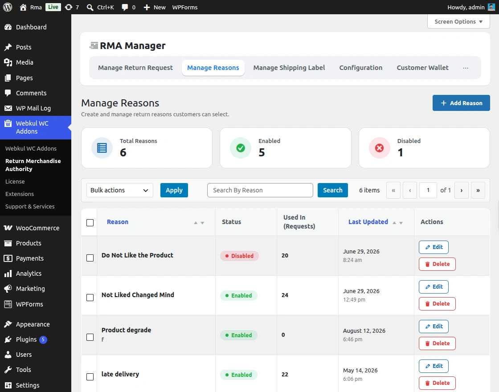Screen dimensions: 499x392
Task: Click the Products icon in sidebar
Action: pyautogui.click(x=8, y=243)
